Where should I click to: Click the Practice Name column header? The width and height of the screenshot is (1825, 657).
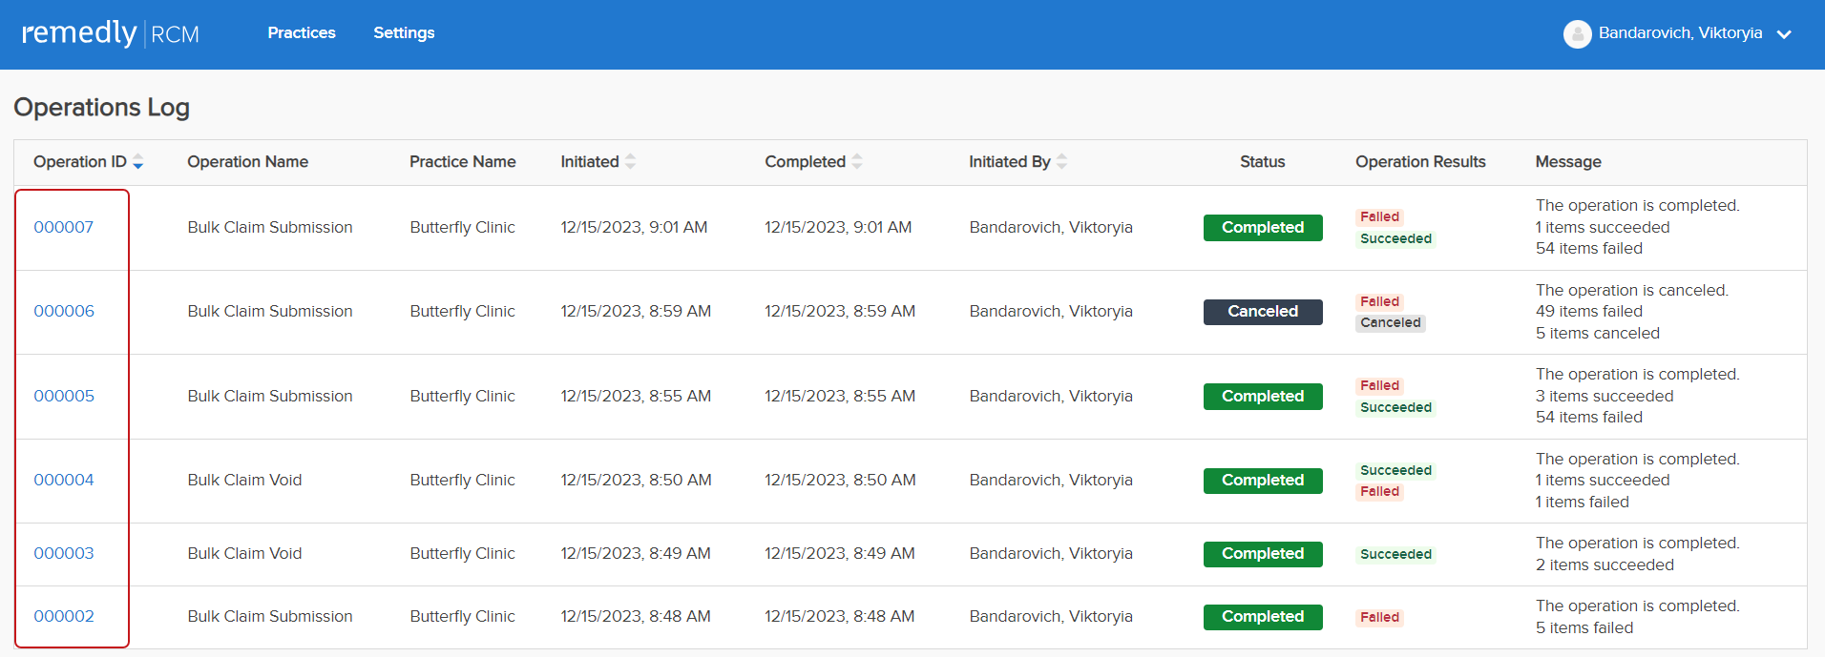(x=462, y=162)
